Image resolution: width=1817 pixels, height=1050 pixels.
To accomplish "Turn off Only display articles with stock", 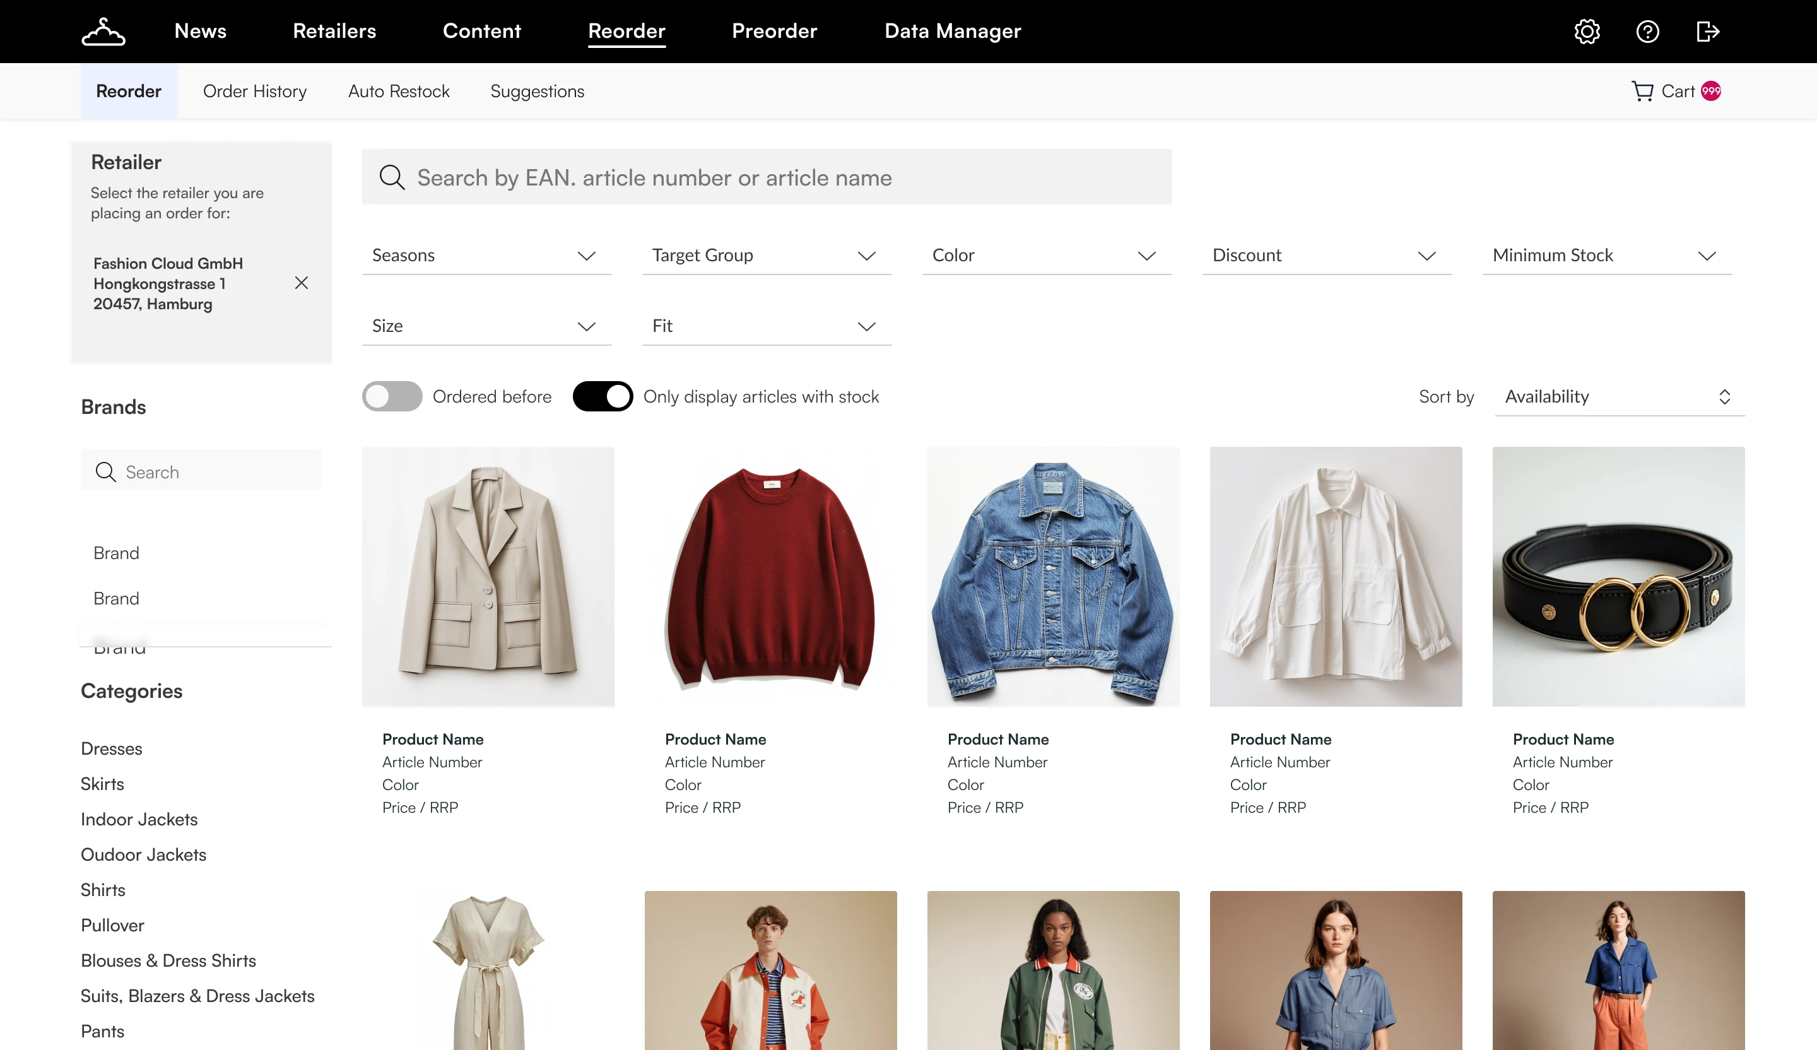I will click(603, 396).
